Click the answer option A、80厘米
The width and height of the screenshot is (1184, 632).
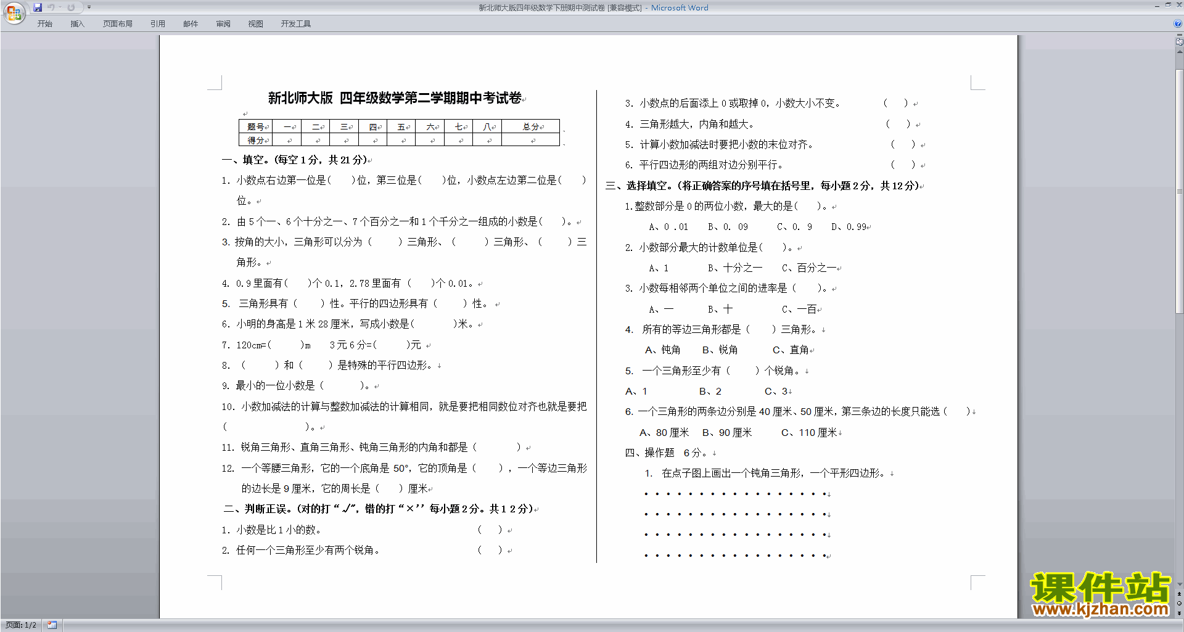[664, 433]
